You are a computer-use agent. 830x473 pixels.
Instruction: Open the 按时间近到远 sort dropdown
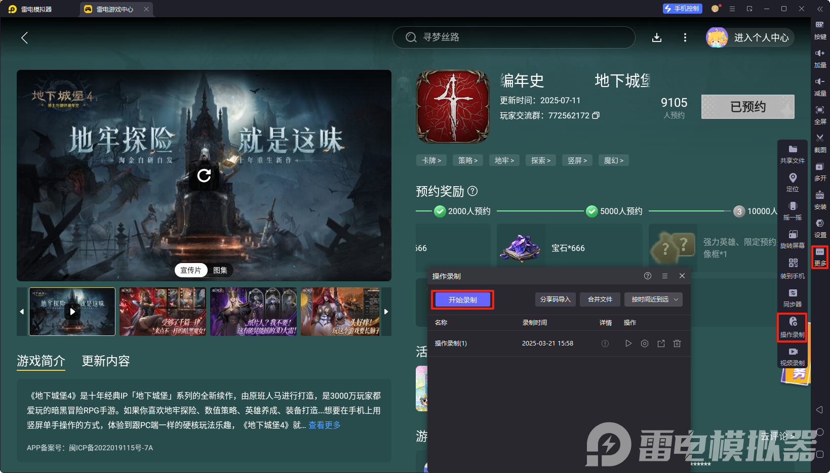[653, 299]
